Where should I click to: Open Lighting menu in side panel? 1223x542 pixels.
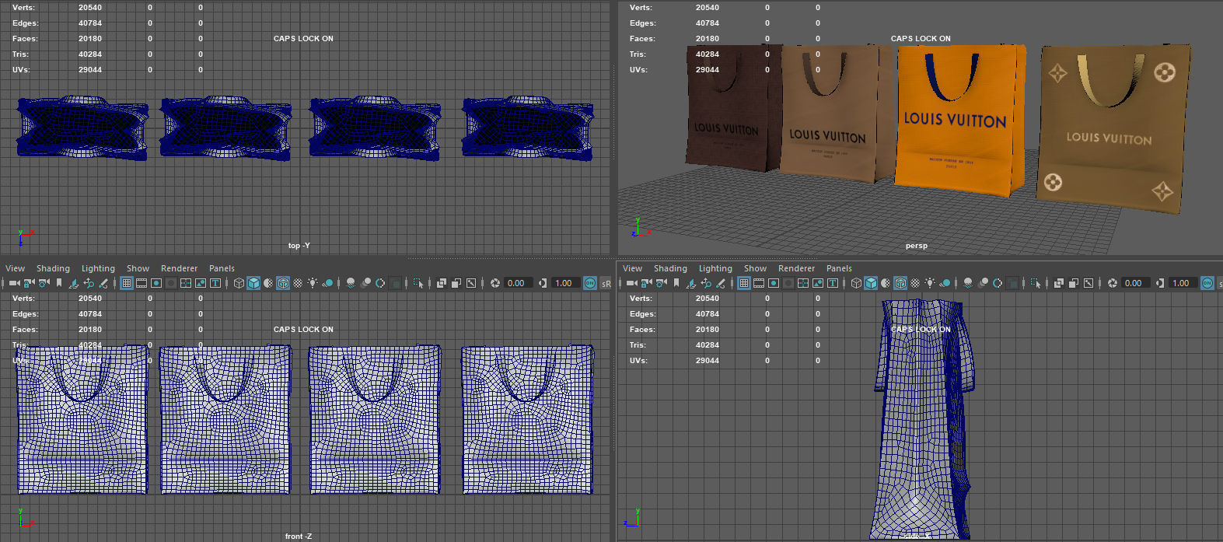(x=715, y=268)
